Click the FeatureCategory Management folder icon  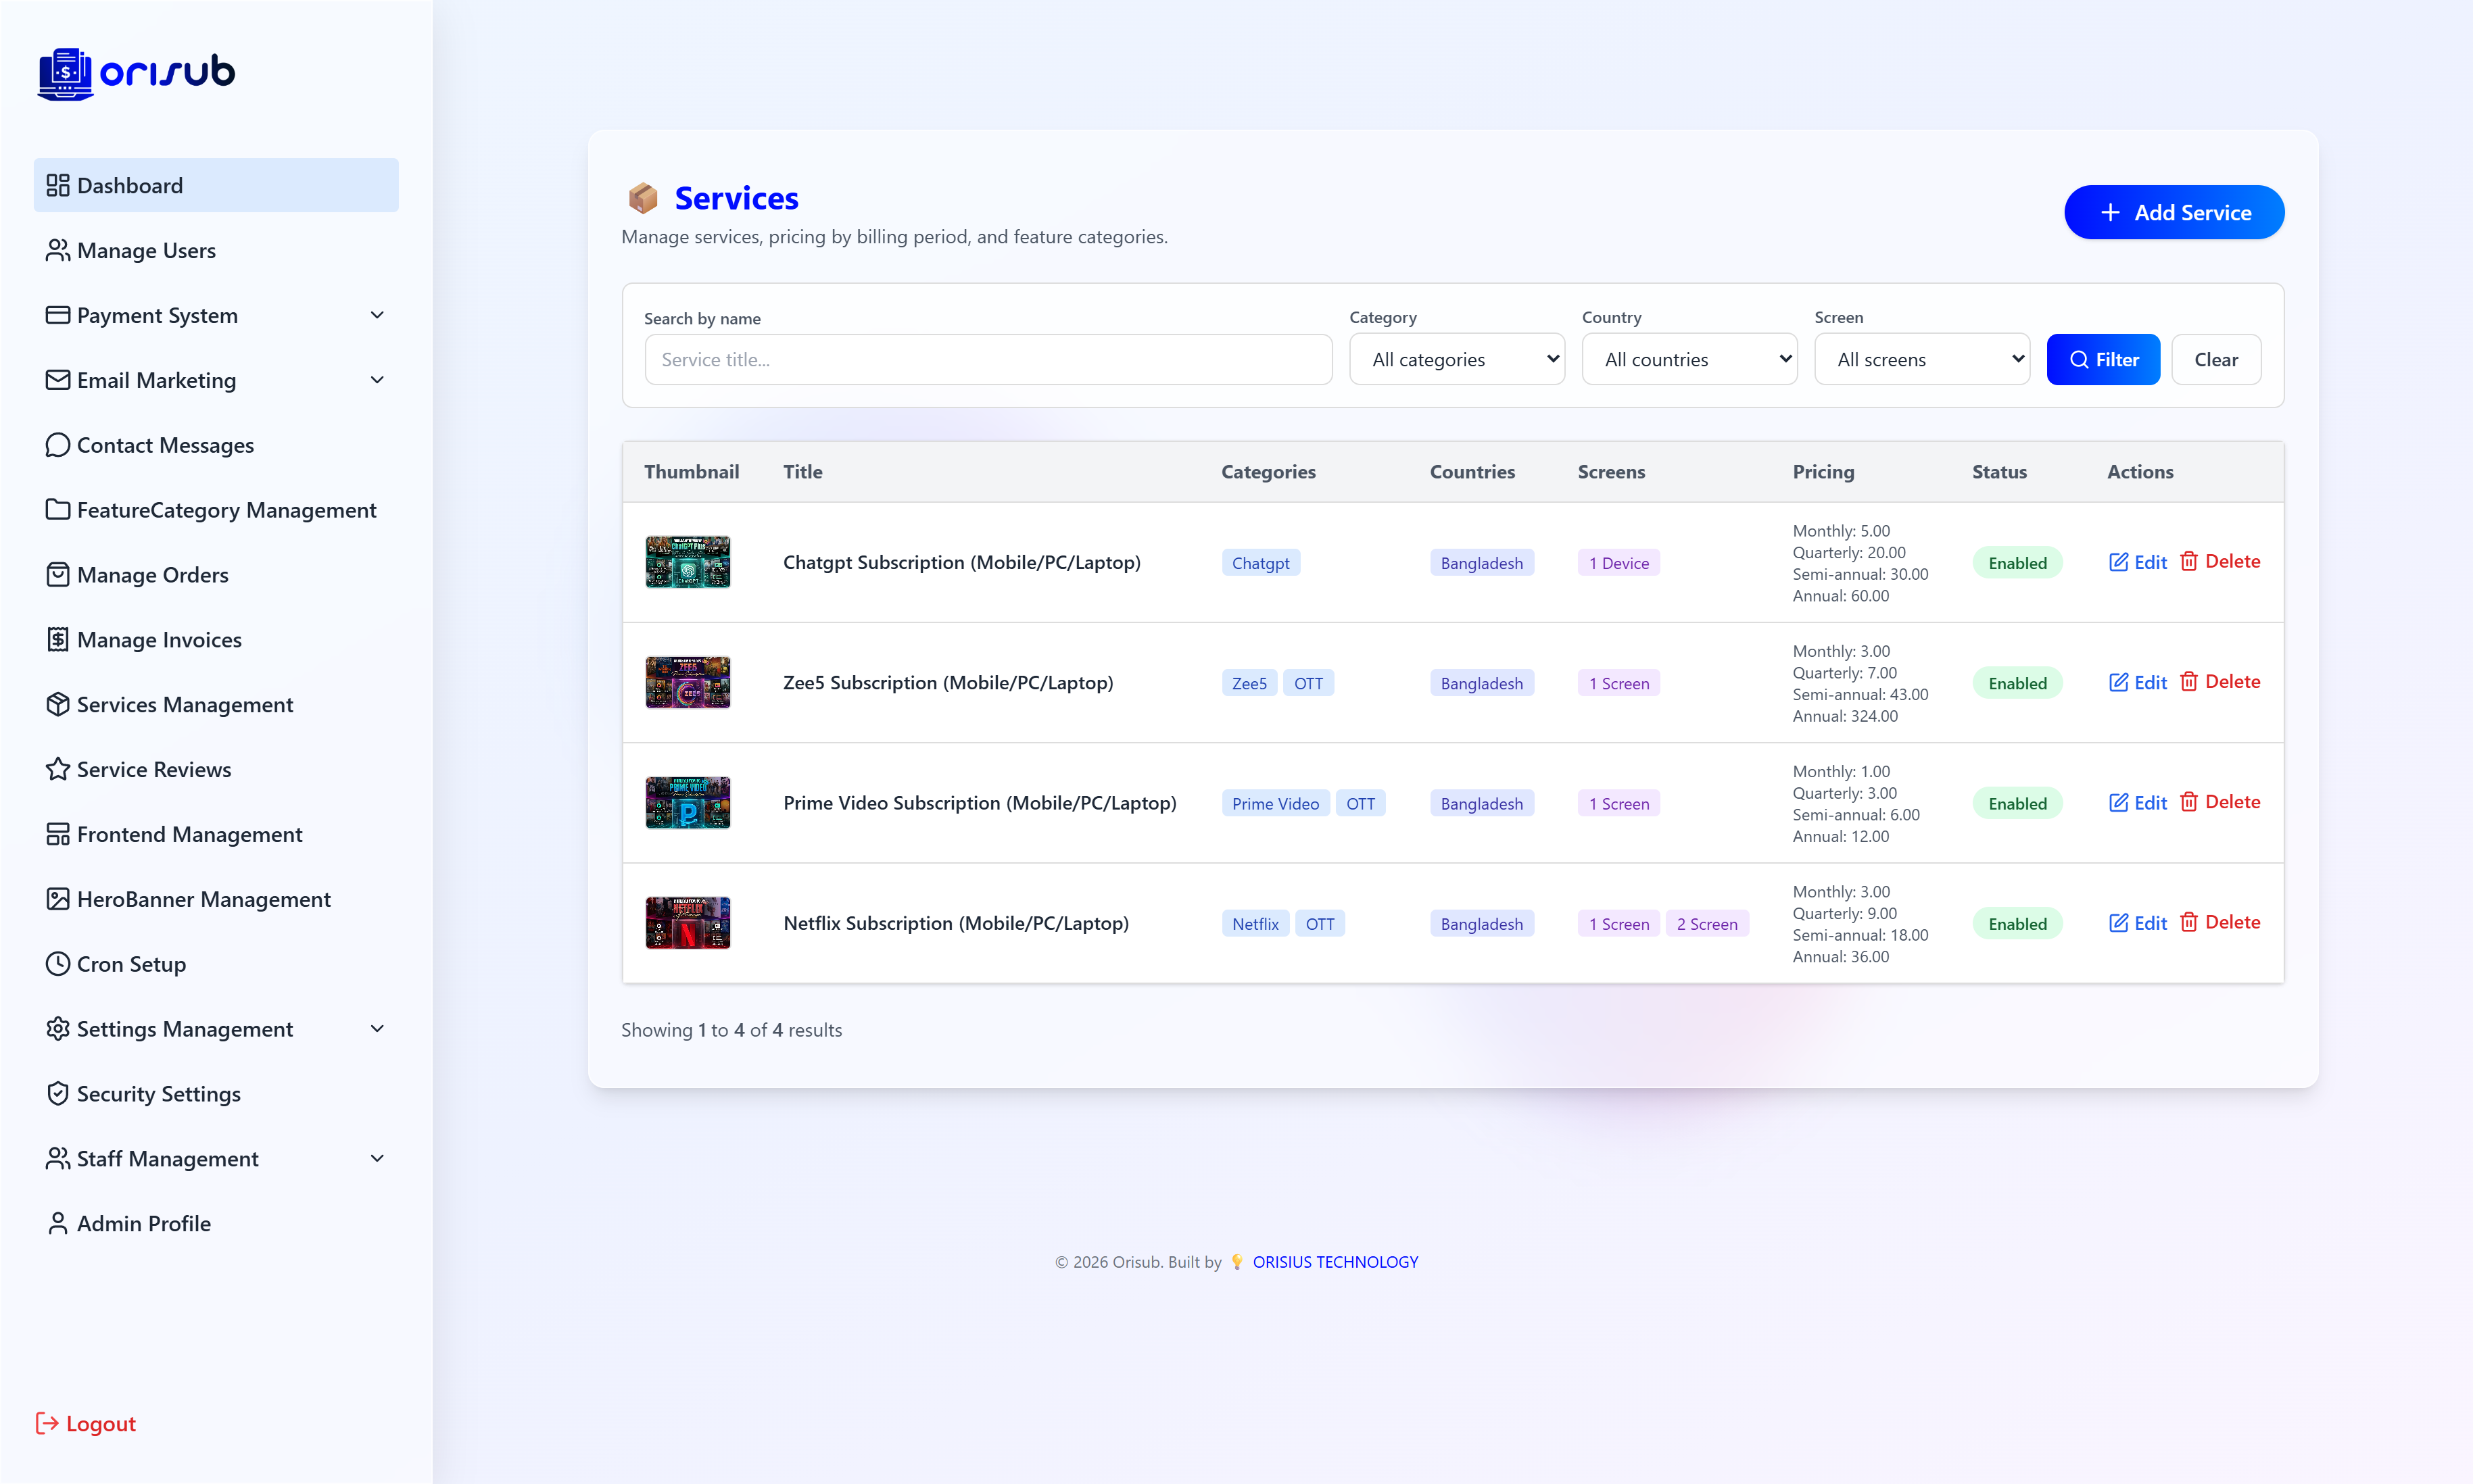58,510
